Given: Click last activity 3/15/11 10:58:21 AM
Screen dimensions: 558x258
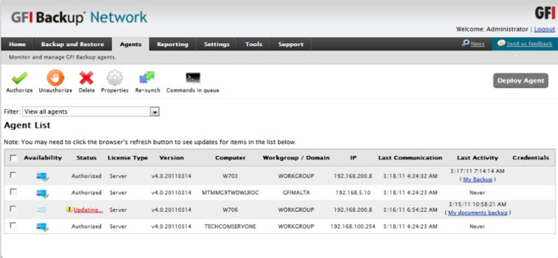Looking at the screenshot, I should point(478,204).
